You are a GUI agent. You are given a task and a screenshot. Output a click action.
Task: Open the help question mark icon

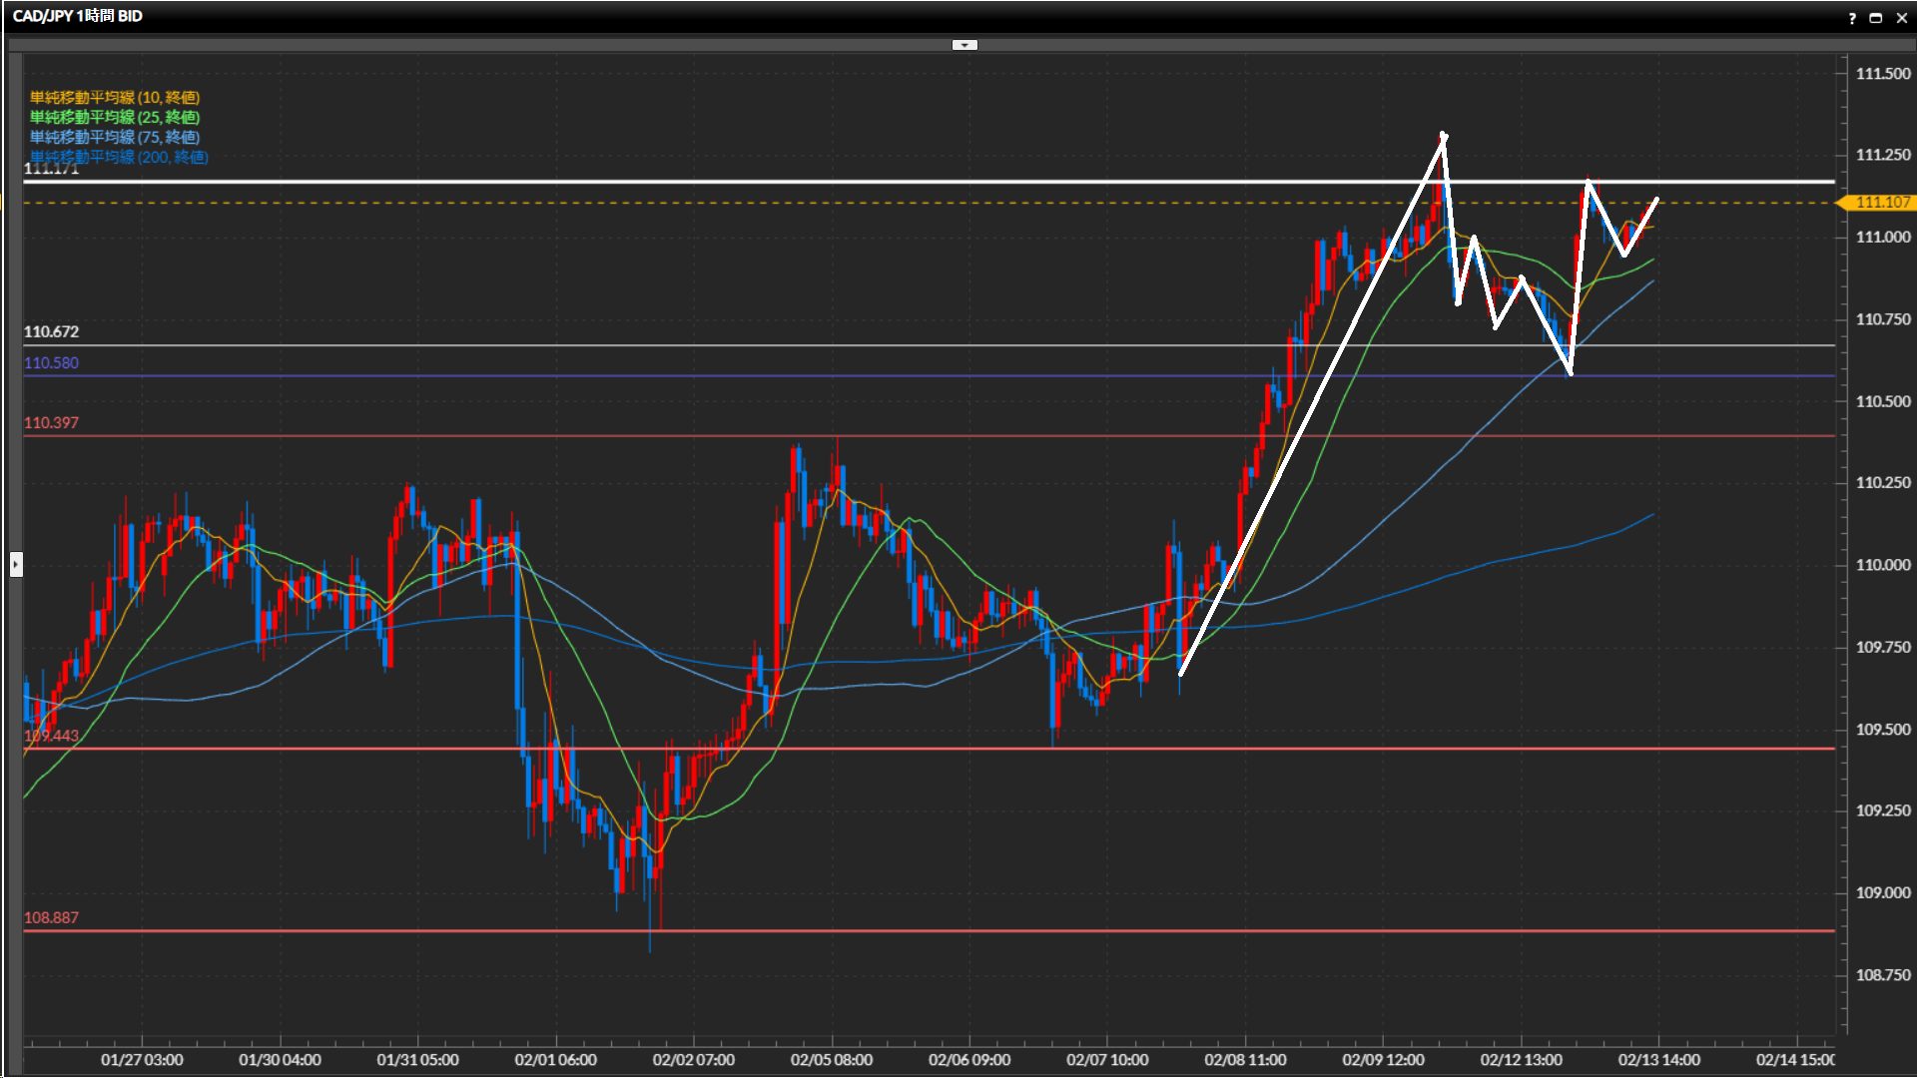tap(1852, 18)
